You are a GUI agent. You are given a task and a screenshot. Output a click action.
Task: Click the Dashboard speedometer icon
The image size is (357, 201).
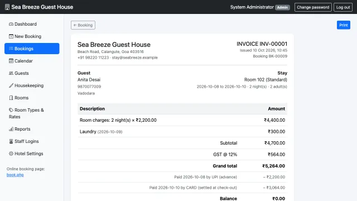[x=11, y=24]
